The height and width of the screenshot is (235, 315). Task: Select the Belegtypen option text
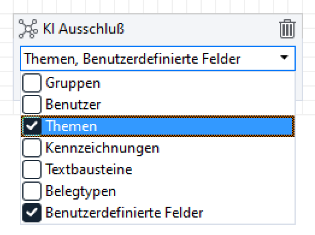(81, 192)
